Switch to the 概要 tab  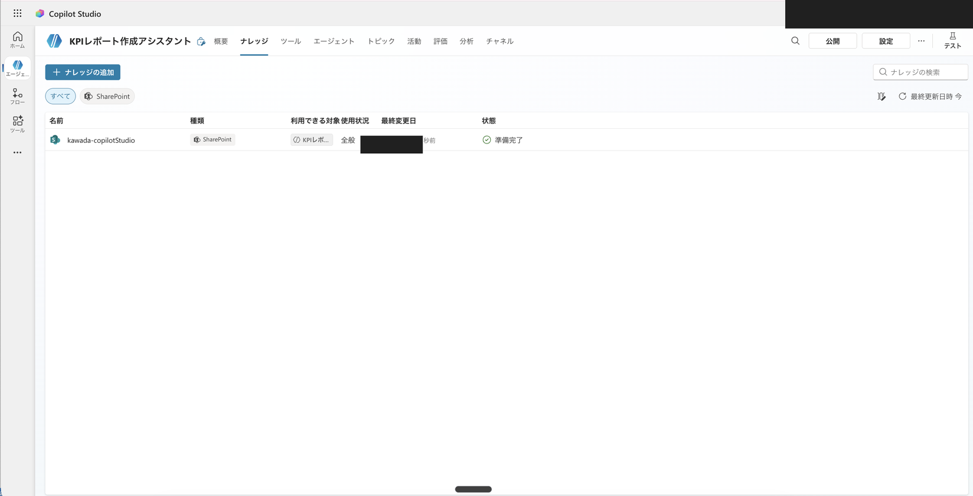221,41
